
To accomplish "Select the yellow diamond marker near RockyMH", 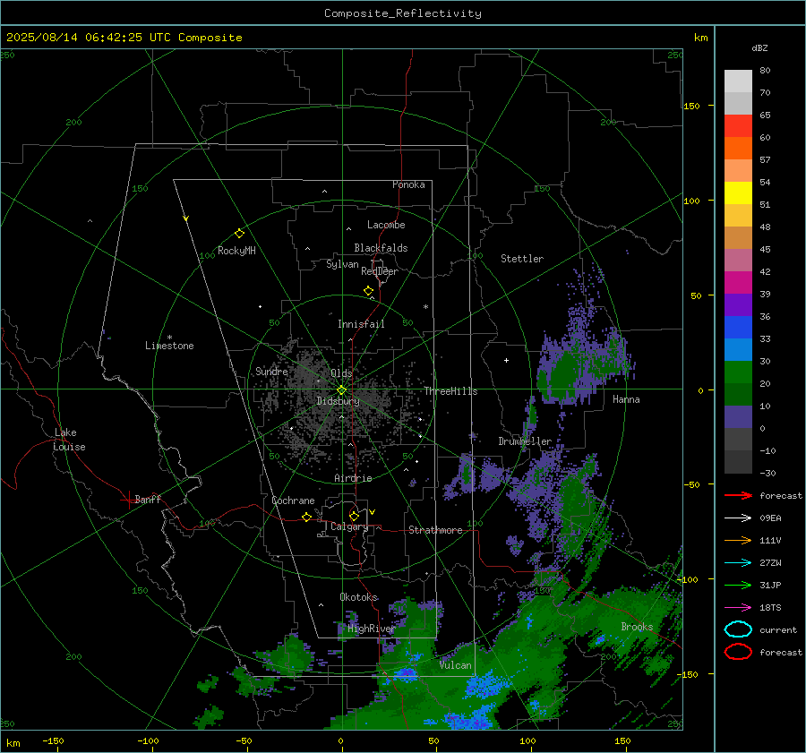I will [239, 234].
